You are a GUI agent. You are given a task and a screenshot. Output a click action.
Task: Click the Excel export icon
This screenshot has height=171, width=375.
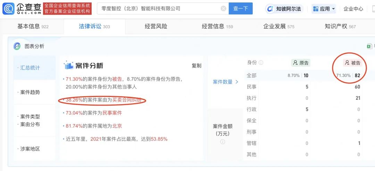click(370, 46)
